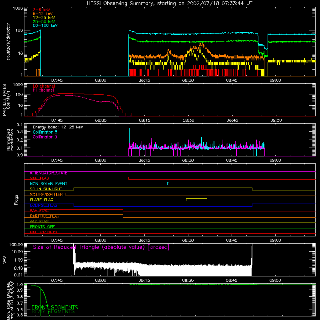Click the SC_TRANSMITTER flag label
320x320 pixels.
click(46, 194)
